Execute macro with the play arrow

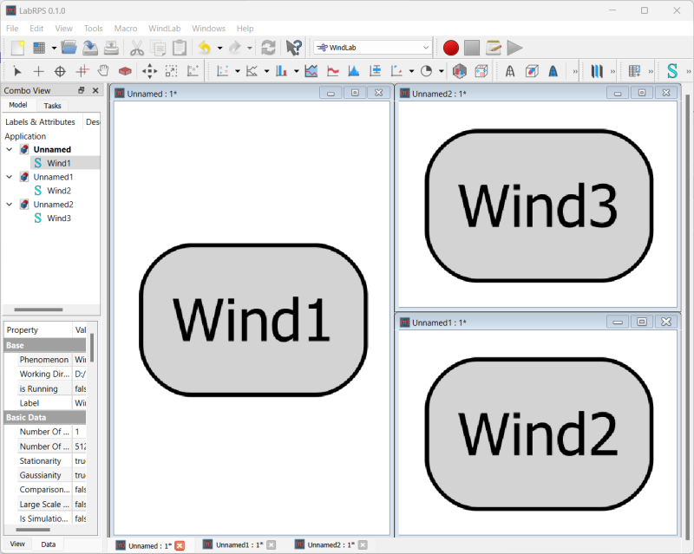point(514,48)
